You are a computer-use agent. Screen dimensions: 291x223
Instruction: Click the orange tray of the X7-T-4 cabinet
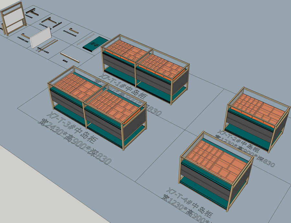coord(217,159)
